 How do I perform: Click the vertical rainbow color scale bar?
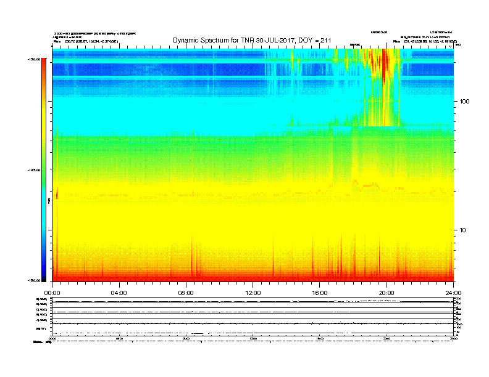[x=44, y=170]
